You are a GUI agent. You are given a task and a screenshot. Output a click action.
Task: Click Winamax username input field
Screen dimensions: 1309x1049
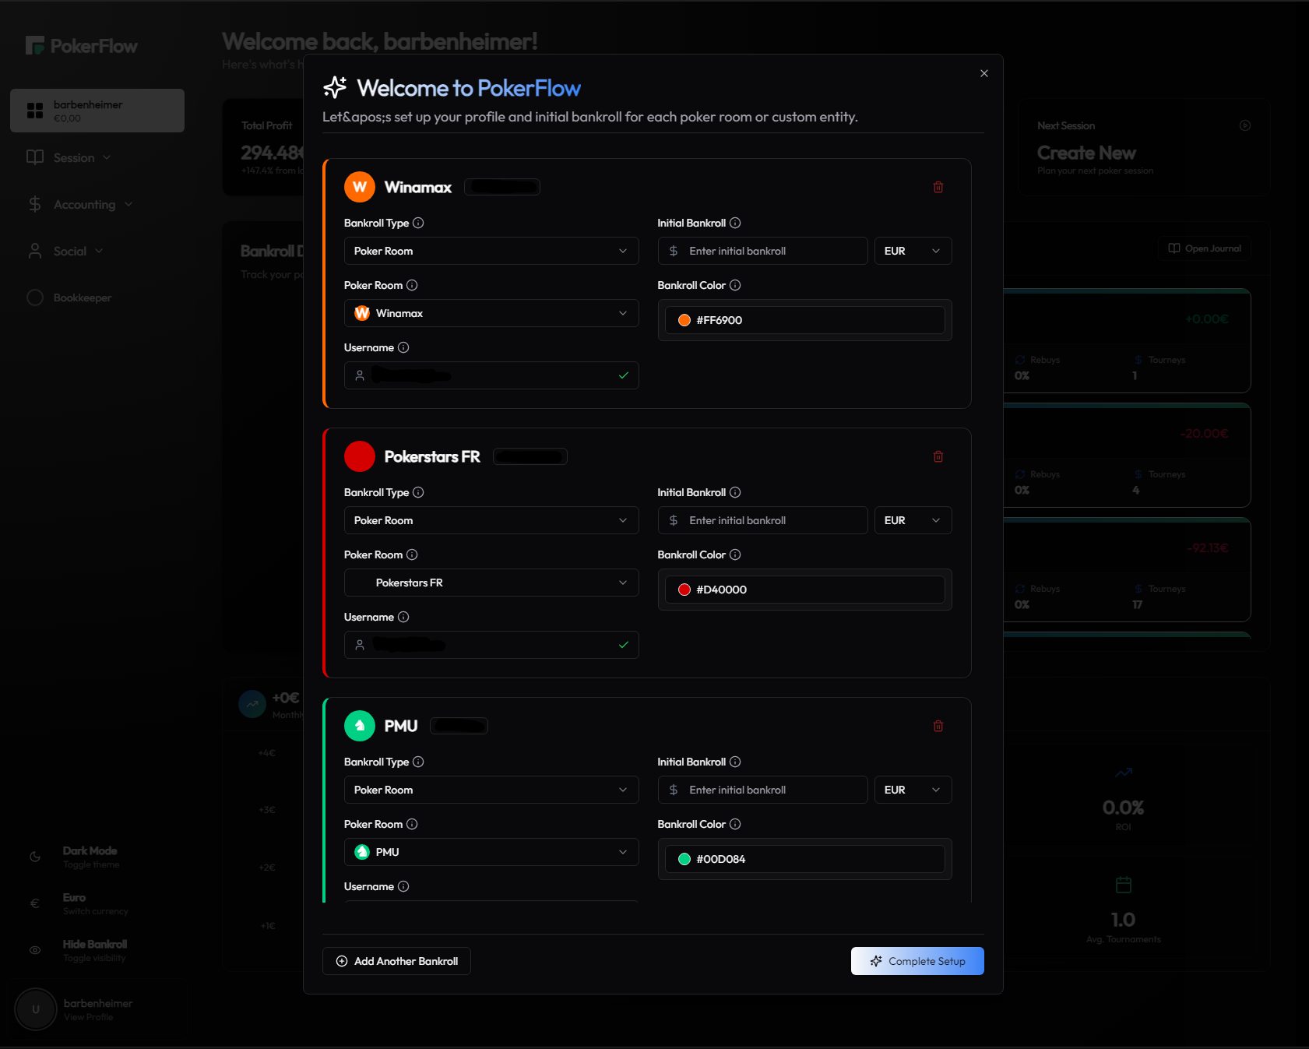pyautogui.click(x=491, y=375)
